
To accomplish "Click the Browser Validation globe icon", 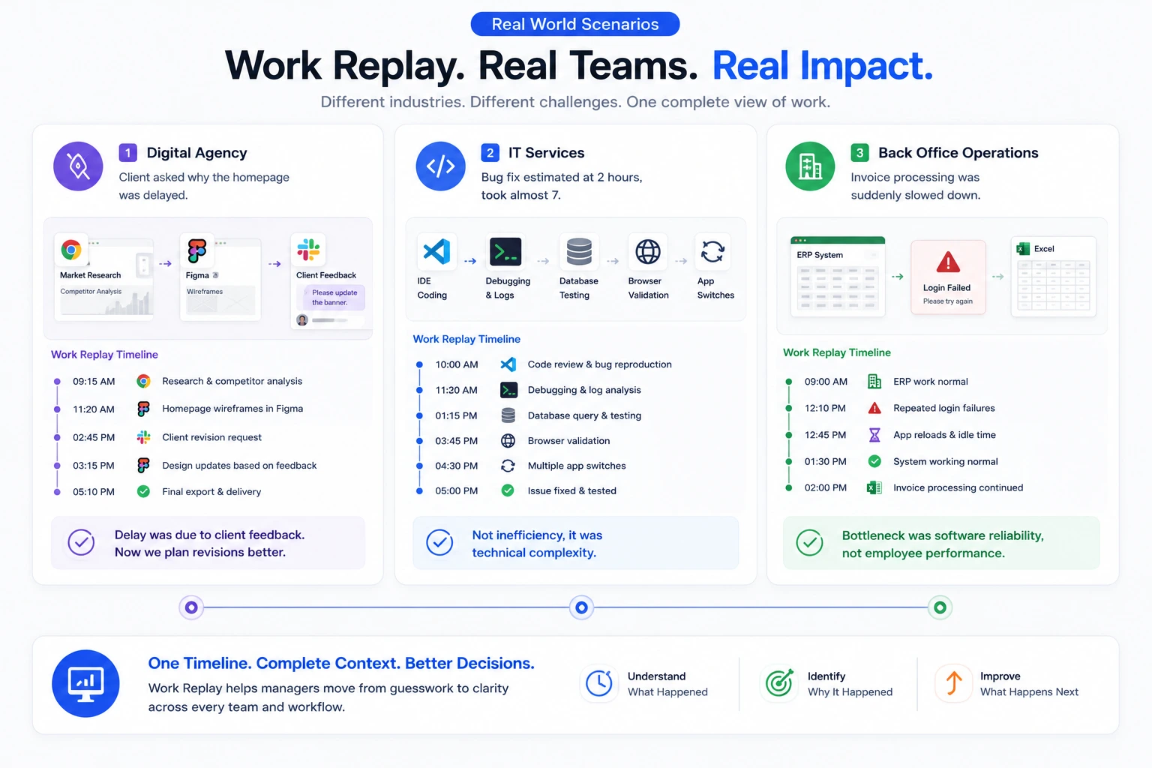I will (x=648, y=251).
